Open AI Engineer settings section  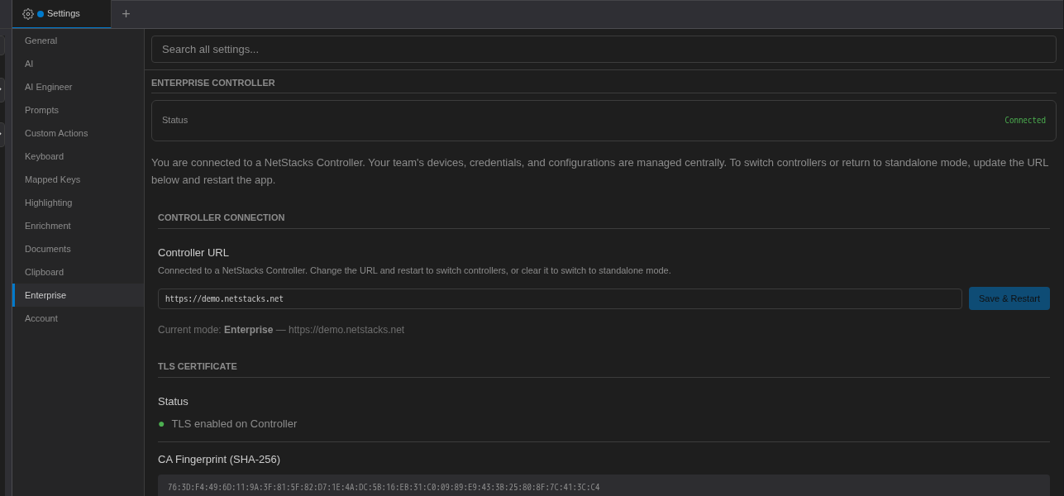pos(79,87)
